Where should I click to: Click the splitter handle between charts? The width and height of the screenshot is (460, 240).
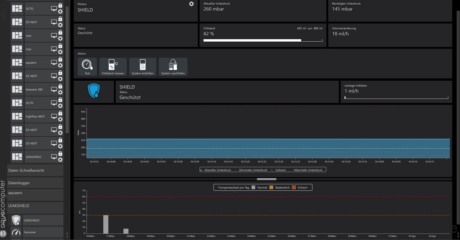267,179
